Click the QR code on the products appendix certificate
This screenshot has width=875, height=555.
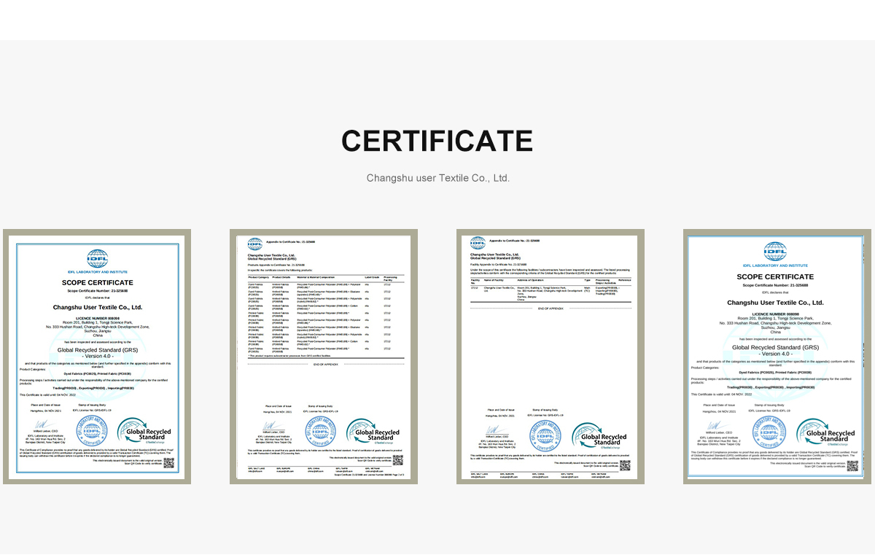pyautogui.click(x=397, y=460)
